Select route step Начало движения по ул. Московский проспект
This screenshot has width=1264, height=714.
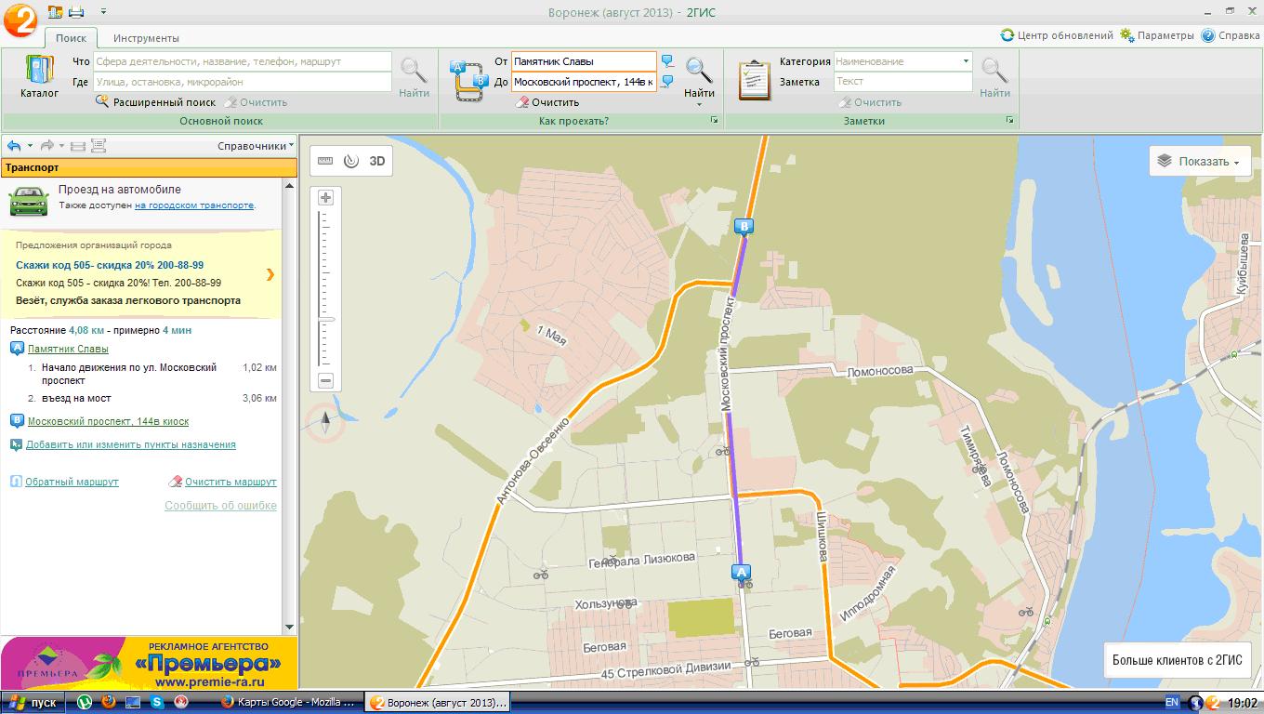tap(152, 374)
